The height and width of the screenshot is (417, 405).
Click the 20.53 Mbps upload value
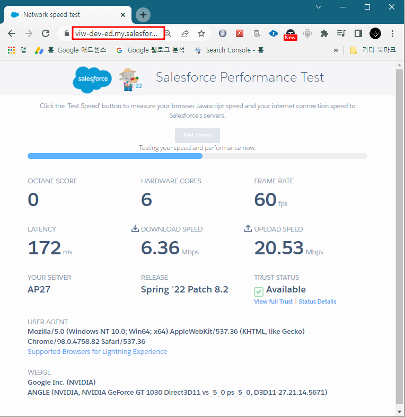(289, 248)
